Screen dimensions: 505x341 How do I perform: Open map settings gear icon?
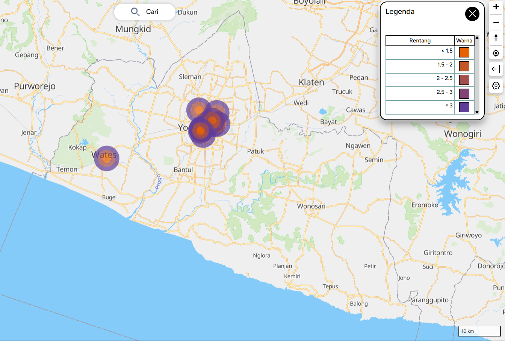pos(496,86)
